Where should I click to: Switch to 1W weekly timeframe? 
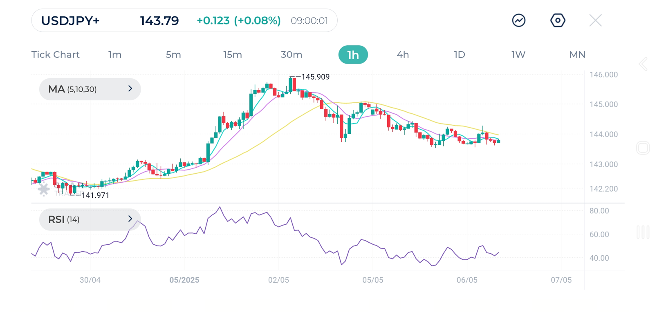[x=518, y=55]
